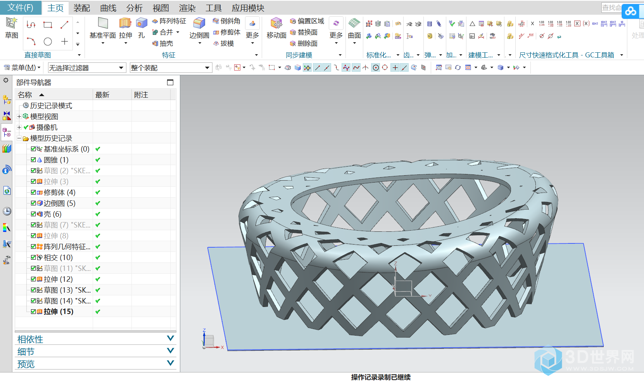Switch to the 装配 ribbon tab
This screenshot has height=381, width=644.
[x=82, y=8]
